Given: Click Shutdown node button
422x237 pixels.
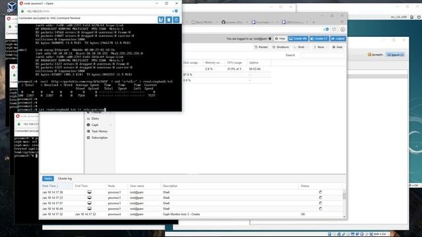Looking at the screenshot, I should click(280, 47).
